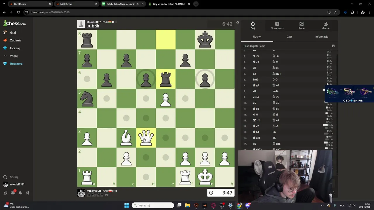Select white queen on d3
Screen dimensions: 374x210
click(x=146, y=138)
